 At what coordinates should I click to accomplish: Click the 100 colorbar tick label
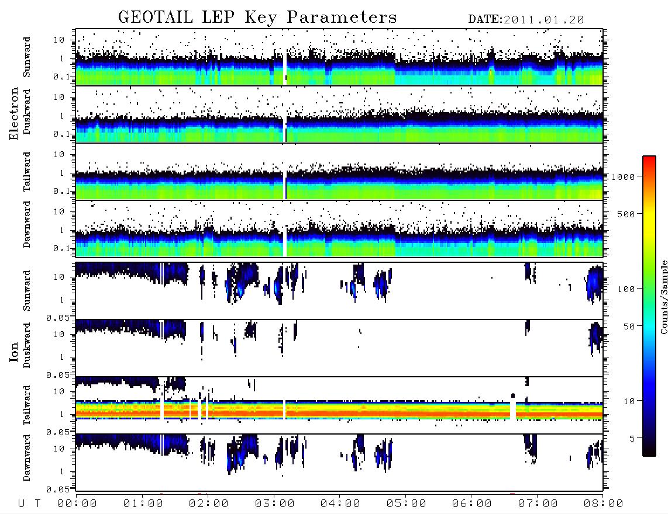click(626, 289)
